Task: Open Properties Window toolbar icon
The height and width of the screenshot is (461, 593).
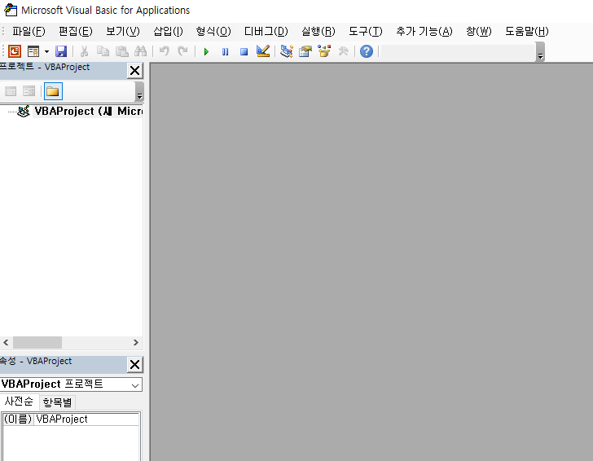Action: pyautogui.click(x=305, y=51)
